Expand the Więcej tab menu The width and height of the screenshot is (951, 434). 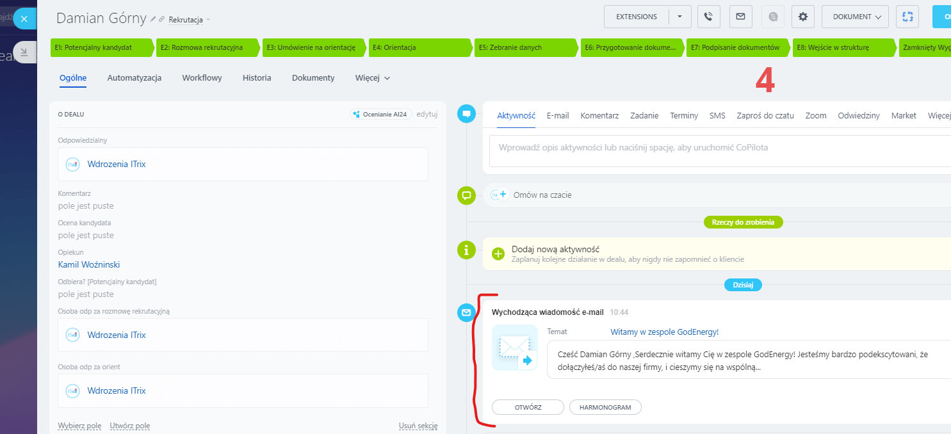click(x=373, y=78)
